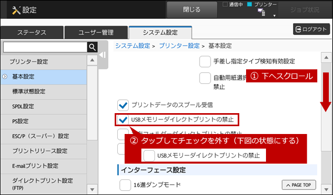The width and height of the screenshot is (333, 195).
Task: Collapse the left sidebar panel arrow
Action: click(103, 55)
